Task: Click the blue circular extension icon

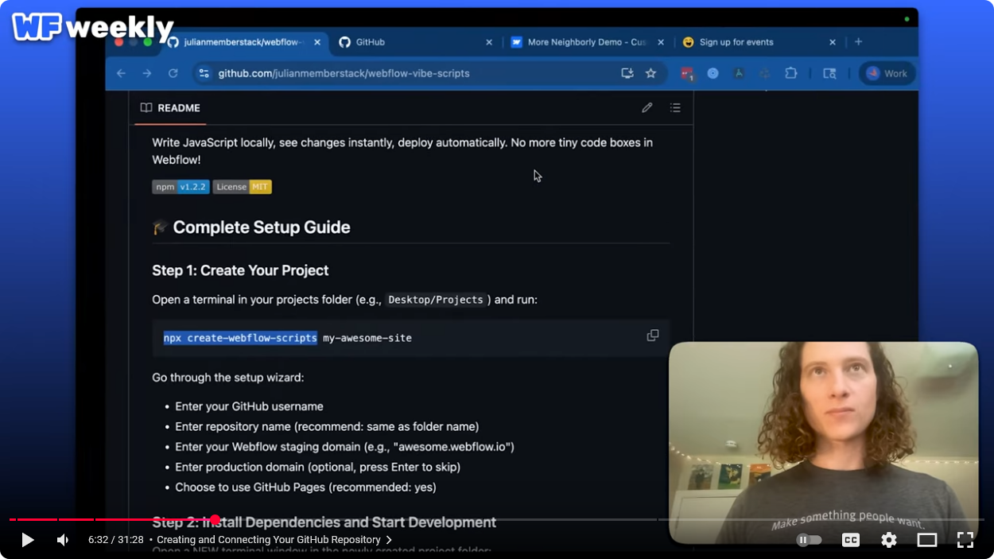Action: click(713, 73)
